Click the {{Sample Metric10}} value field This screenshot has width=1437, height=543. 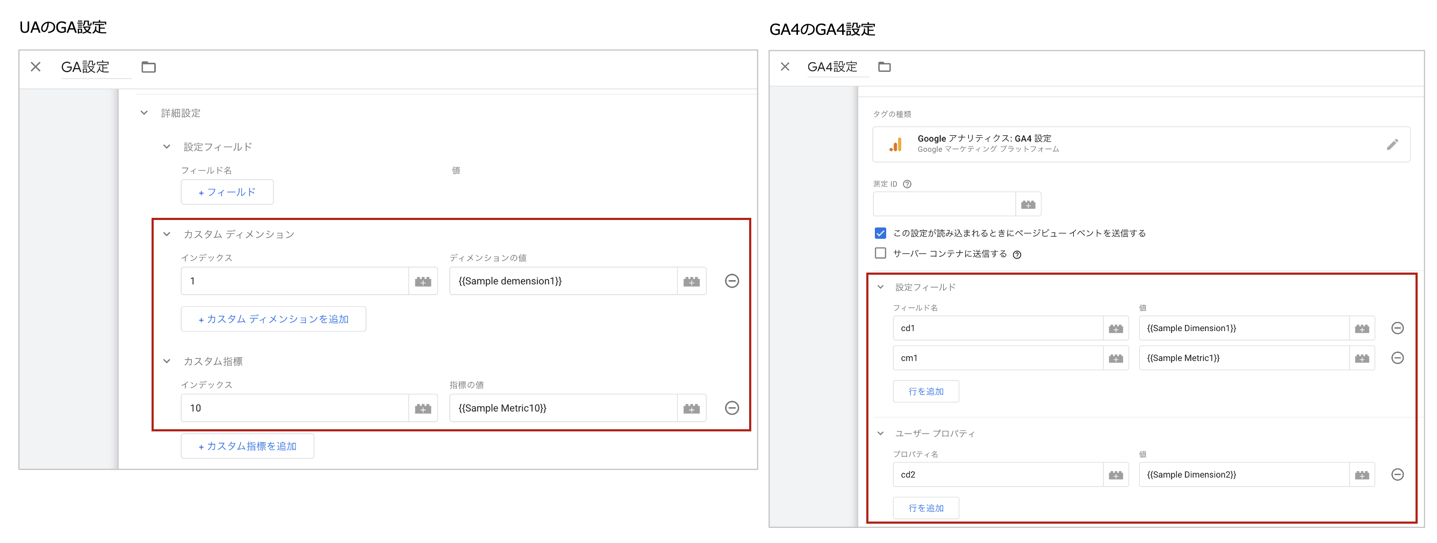[x=563, y=408]
